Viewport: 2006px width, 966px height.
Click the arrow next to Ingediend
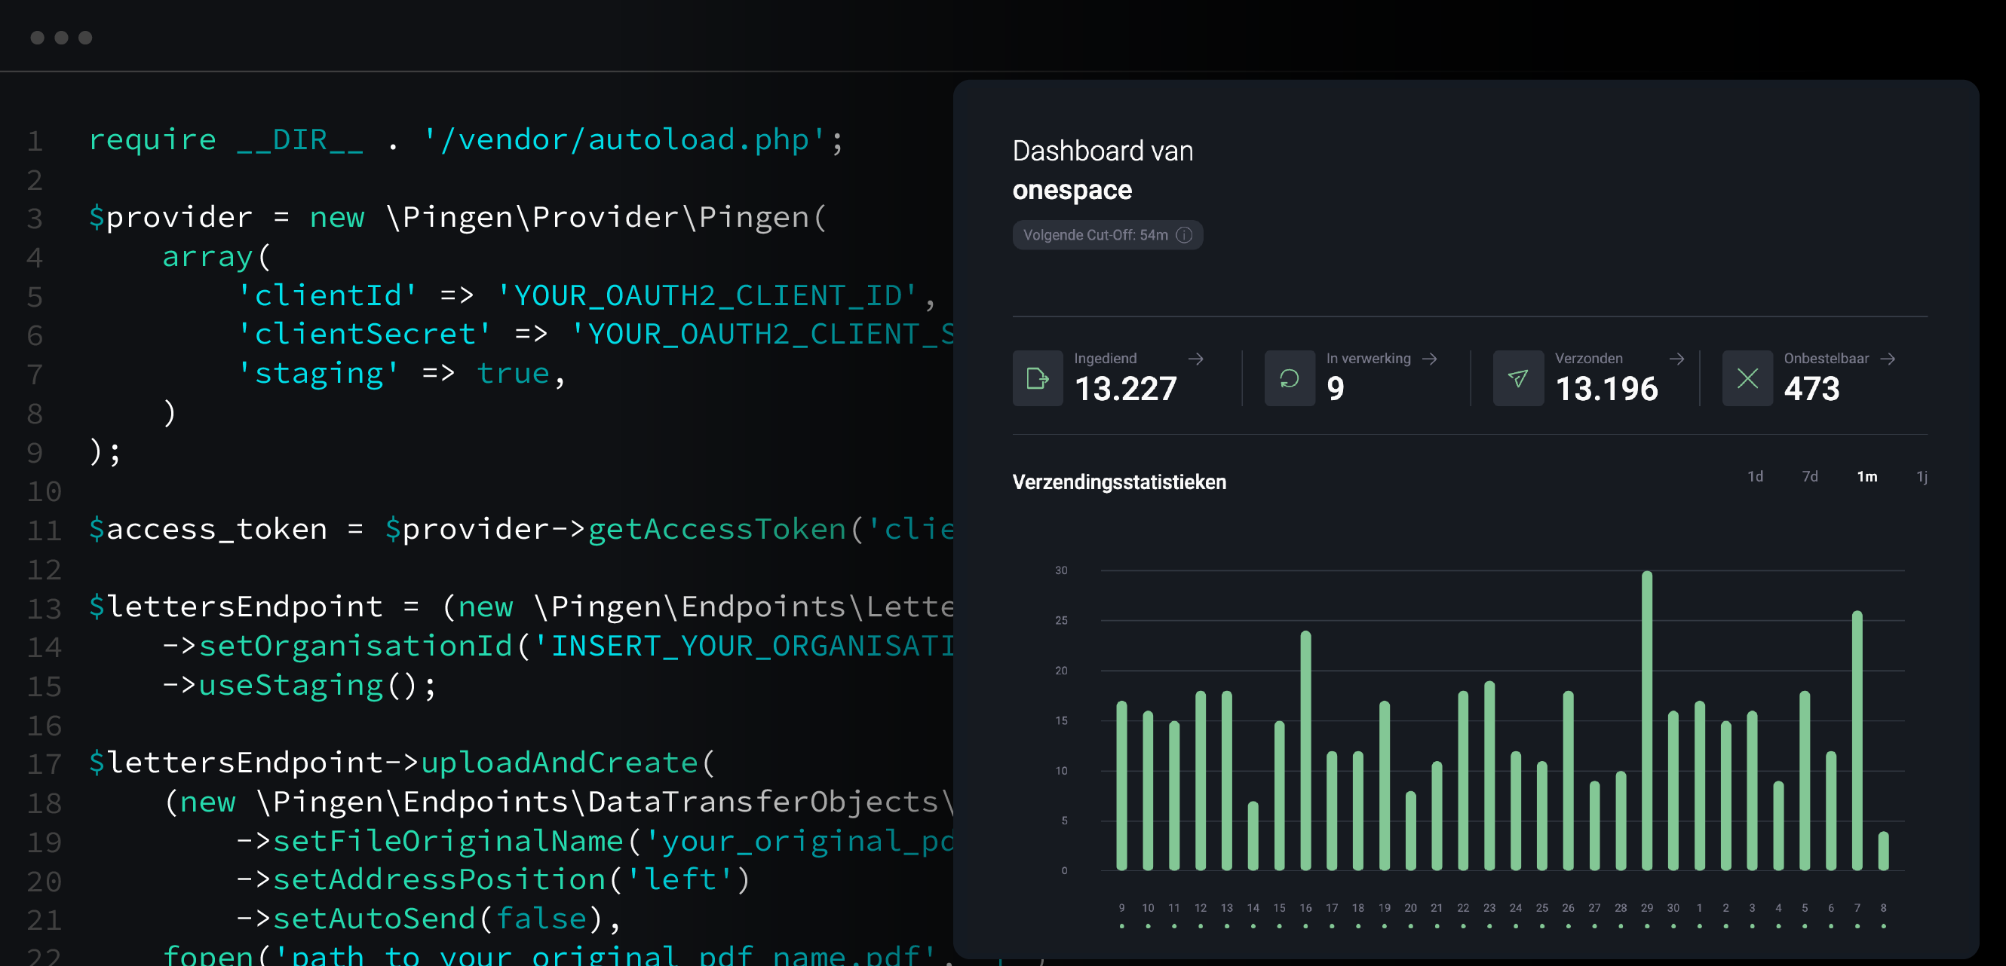(1196, 359)
